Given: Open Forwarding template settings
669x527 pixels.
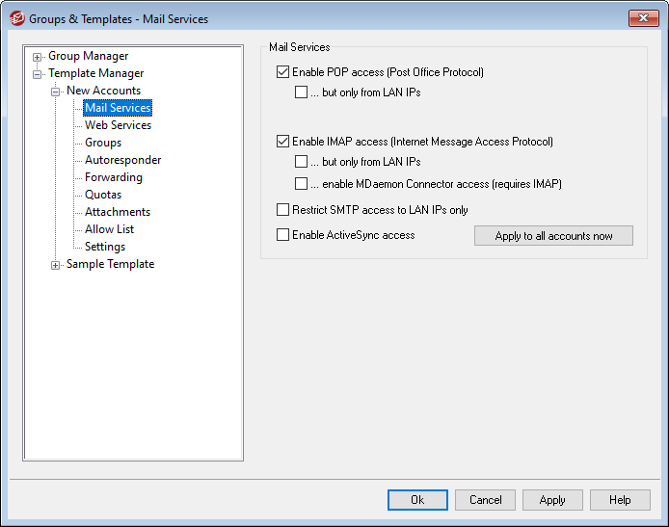Looking at the screenshot, I should pyautogui.click(x=113, y=177).
